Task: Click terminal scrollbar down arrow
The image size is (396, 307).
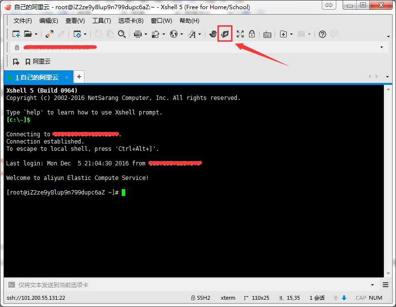Action: tap(388, 274)
